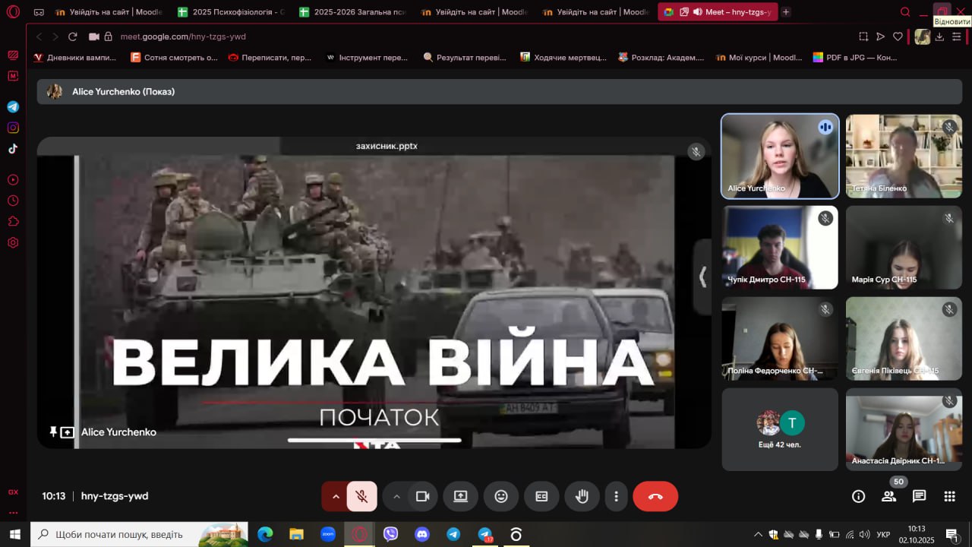Open the chat with everyone panel
The image size is (972, 547).
pyautogui.click(x=919, y=496)
